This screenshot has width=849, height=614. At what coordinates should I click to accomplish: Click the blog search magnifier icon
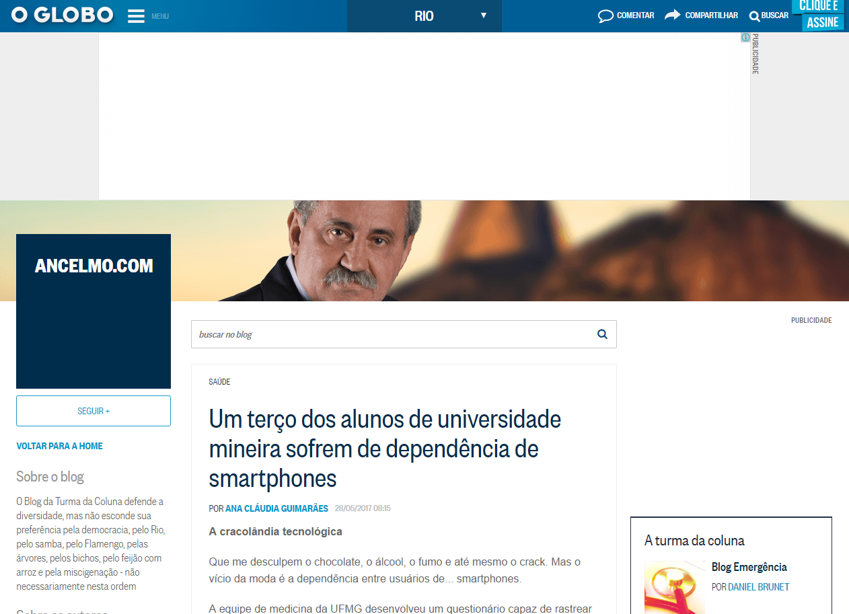coord(602,334)
